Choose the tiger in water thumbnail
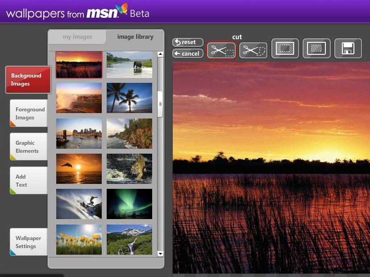This screenshot has height=277, width=370. tap(129, 169)
